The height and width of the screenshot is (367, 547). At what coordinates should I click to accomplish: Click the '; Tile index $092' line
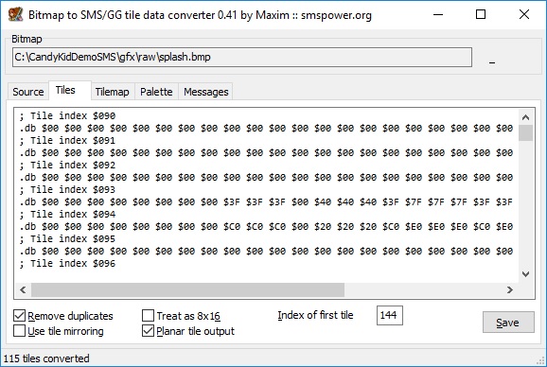[x=67, y=165]
